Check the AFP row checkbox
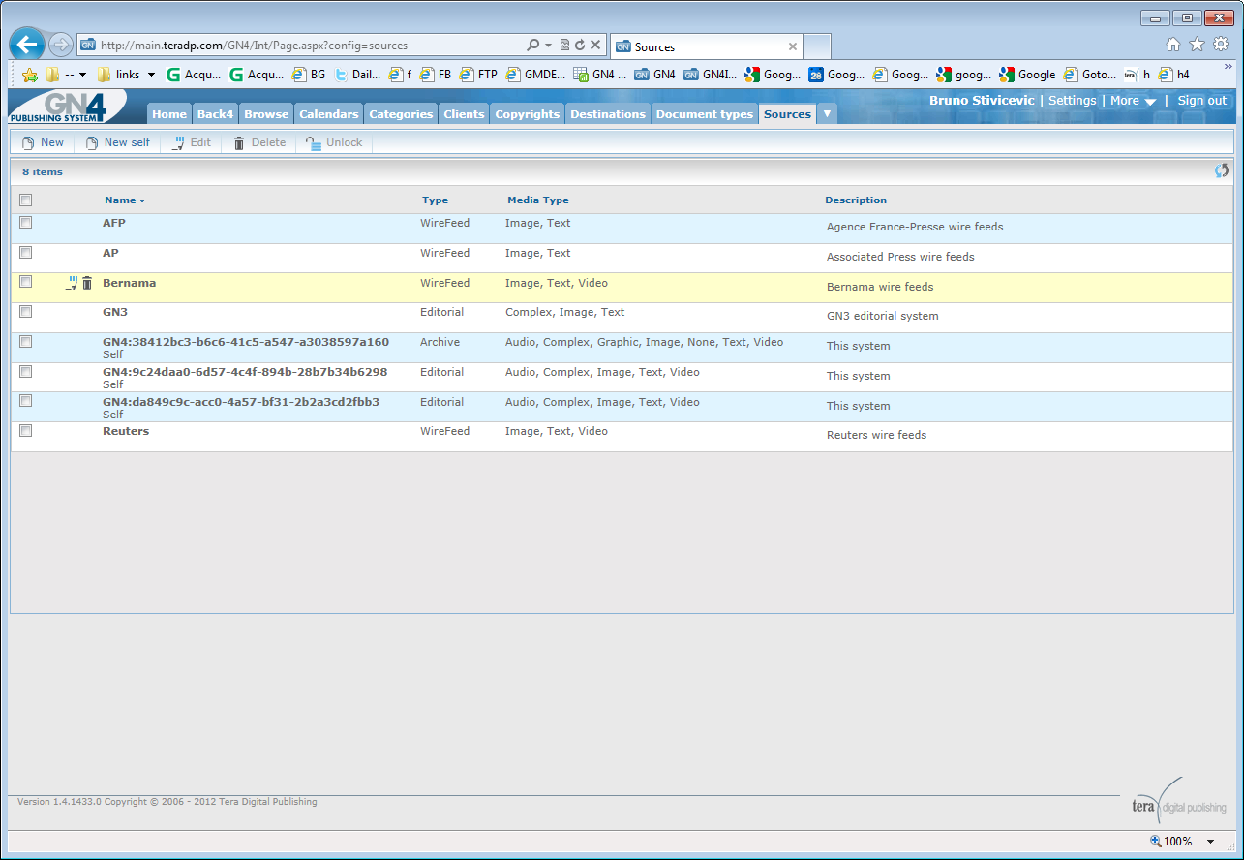 pyautogui.click(x=26, y=223)
